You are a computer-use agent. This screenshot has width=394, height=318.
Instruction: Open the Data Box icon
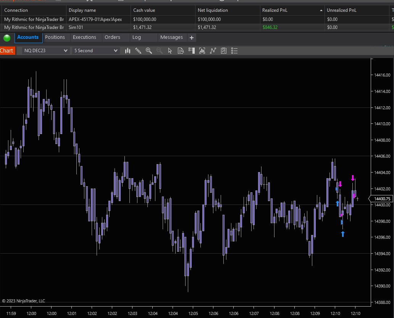point(181,51)
